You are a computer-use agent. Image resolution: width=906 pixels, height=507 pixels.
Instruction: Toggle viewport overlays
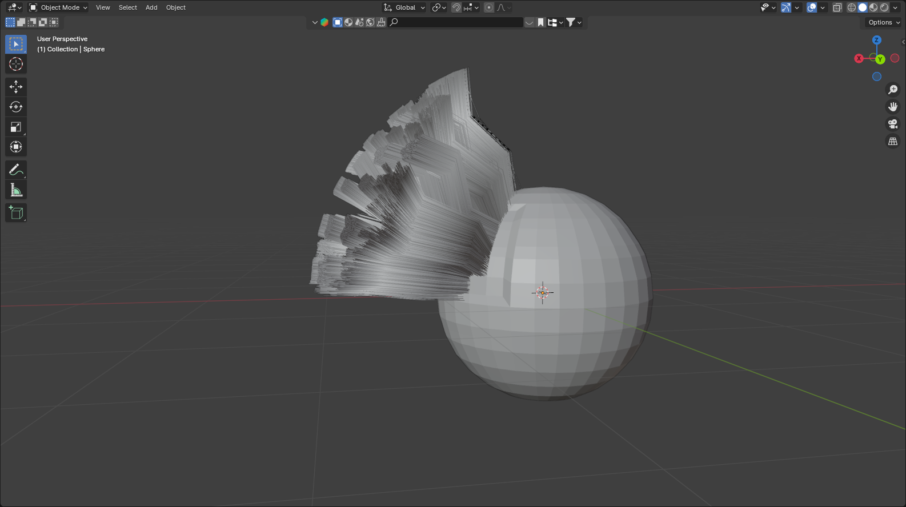812,7
